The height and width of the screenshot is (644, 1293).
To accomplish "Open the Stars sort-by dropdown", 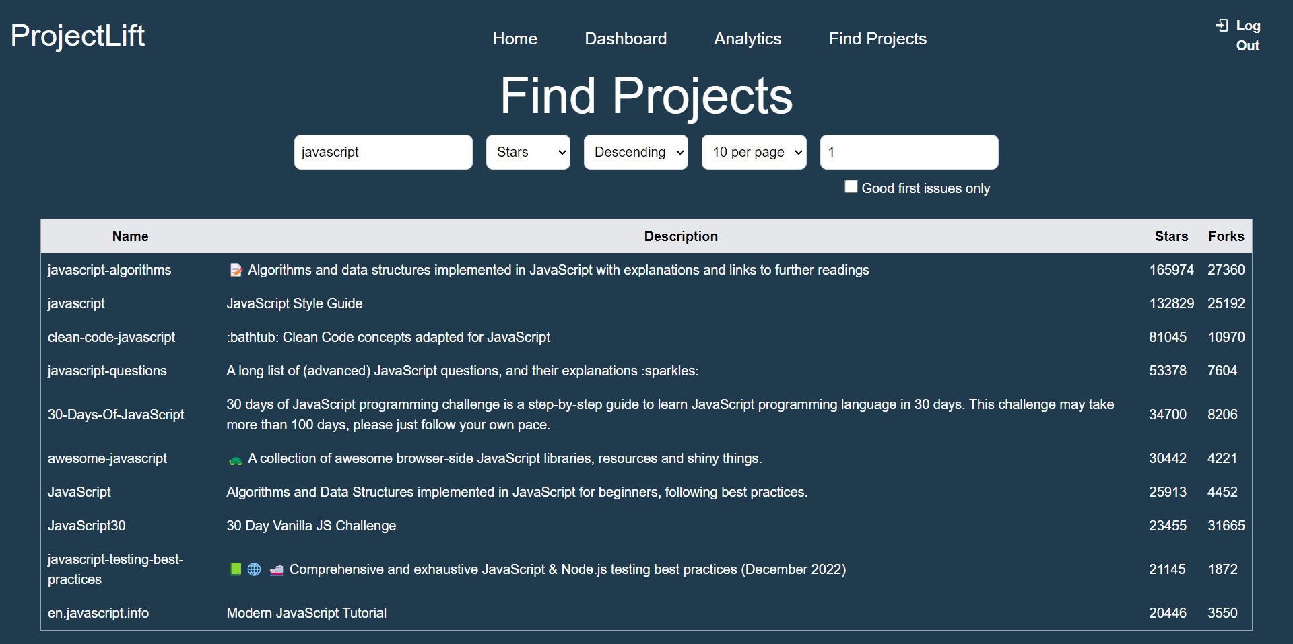I will pyautogui.click(x=528, y=152).
